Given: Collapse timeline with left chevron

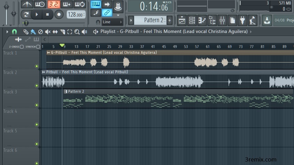Looking at the screenshot, I should (45, 40).
